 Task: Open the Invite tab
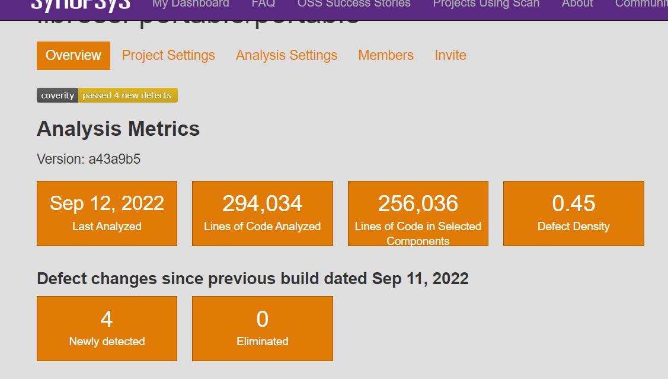click(x=450, y=55)
